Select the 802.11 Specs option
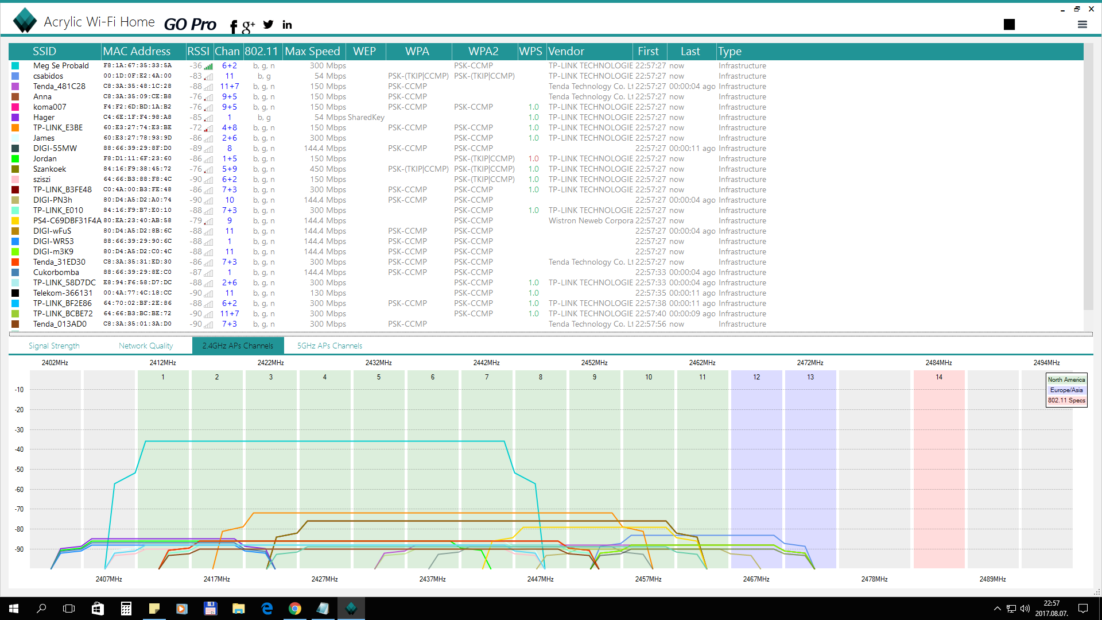This screenshot has height=620, width=1102. click(x=1066, y=400)
